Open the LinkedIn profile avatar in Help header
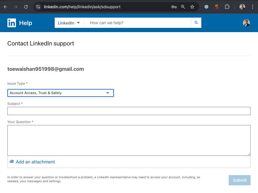 [x=246, y=23]
